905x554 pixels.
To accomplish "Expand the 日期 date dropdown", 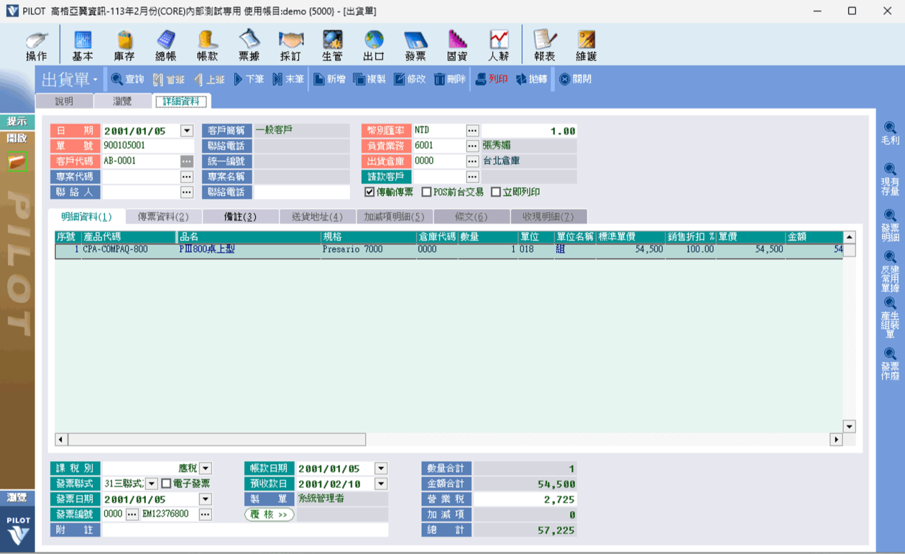I will point(187,131).
